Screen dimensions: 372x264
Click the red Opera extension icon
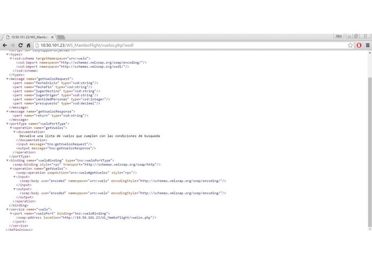pos(359,45)
